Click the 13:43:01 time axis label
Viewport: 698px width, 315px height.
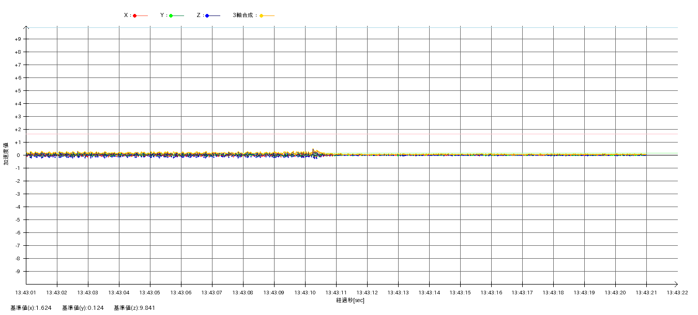pyautogui.click(x=26, y=293)
